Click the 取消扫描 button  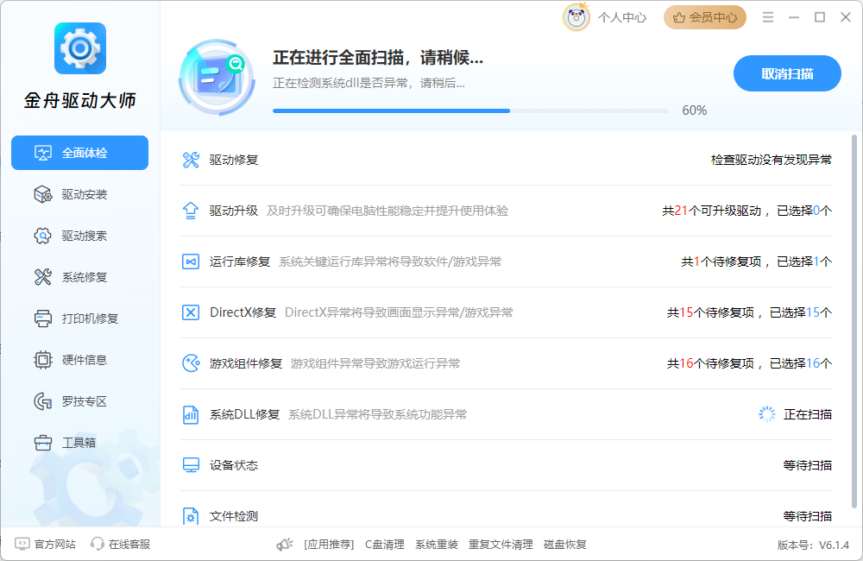(x=787, y=73)
